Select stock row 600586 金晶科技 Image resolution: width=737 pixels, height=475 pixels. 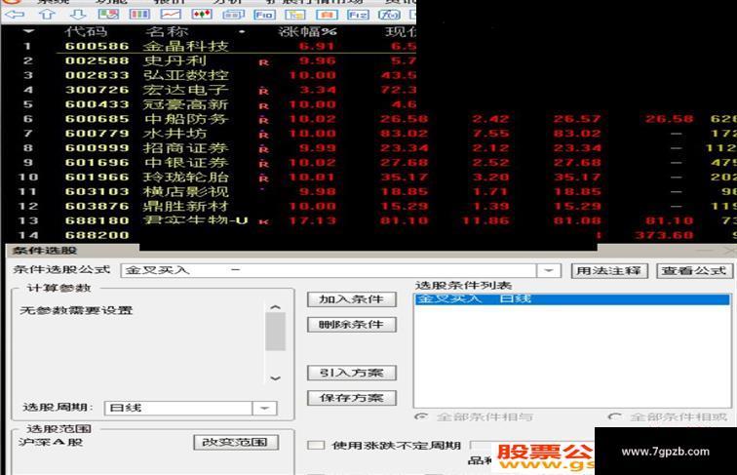point(208,46)
